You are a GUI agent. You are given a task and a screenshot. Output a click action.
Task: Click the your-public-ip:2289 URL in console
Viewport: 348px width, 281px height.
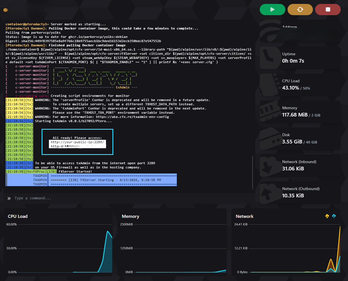(77, 142)
